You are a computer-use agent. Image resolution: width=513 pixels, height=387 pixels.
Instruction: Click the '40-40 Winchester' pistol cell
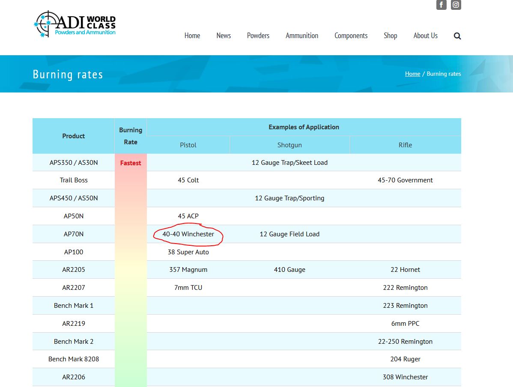tap(188, 234)
